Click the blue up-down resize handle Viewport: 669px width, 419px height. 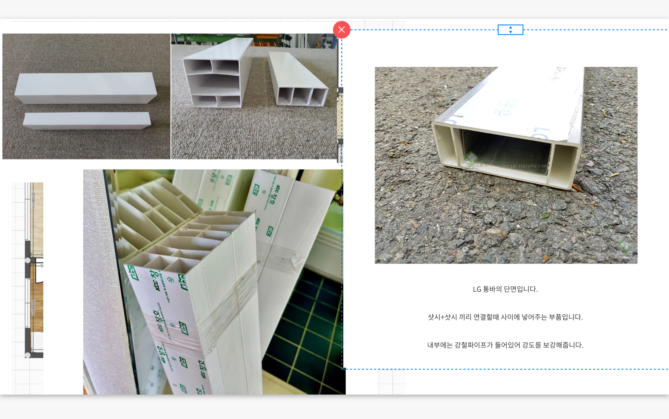click(x=510, y=30)
